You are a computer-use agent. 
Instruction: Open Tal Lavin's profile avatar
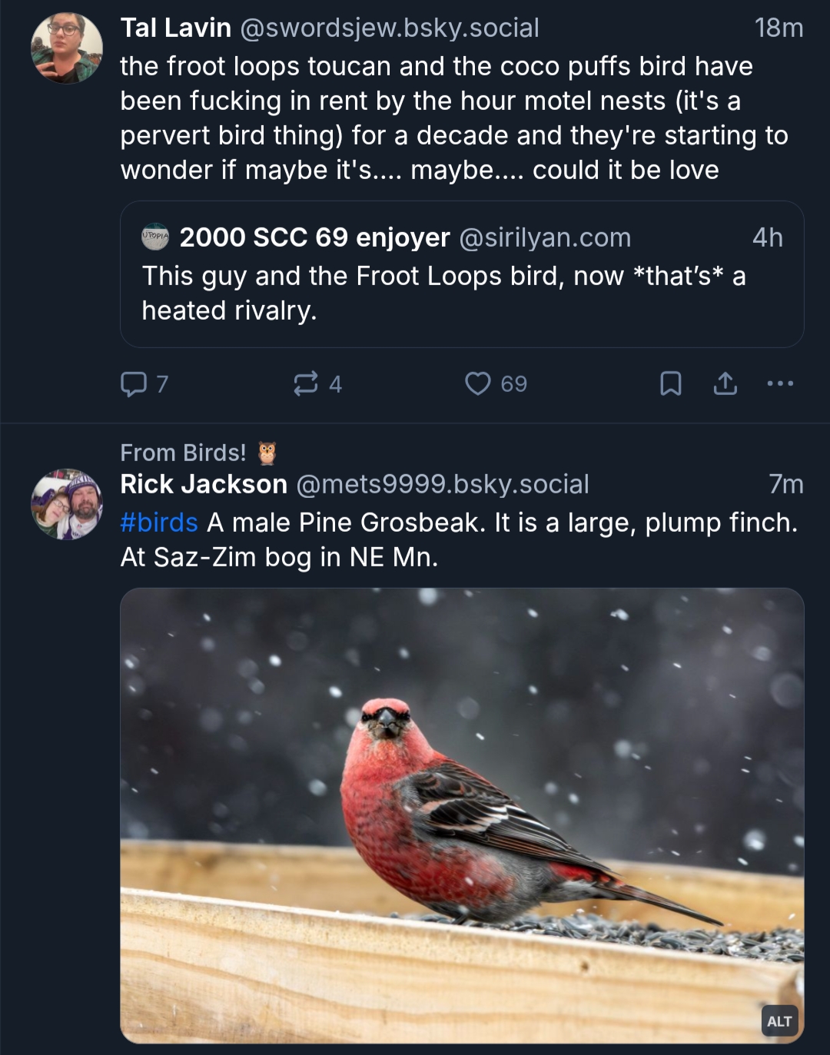67,48
